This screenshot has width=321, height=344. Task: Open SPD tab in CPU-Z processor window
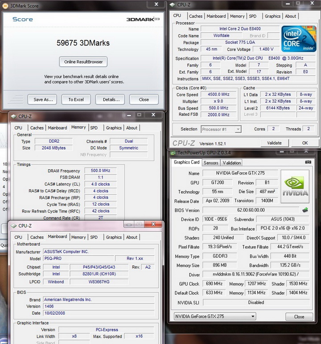(x=253, y=16)
